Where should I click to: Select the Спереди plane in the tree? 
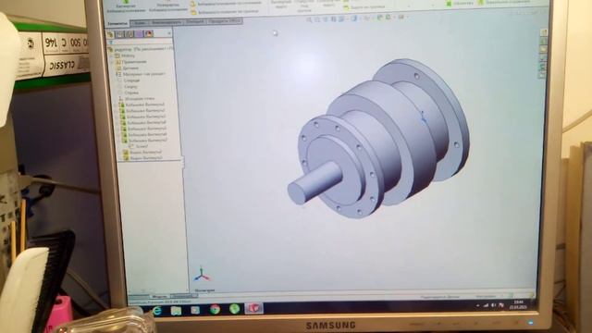click(x=129, y=80)
